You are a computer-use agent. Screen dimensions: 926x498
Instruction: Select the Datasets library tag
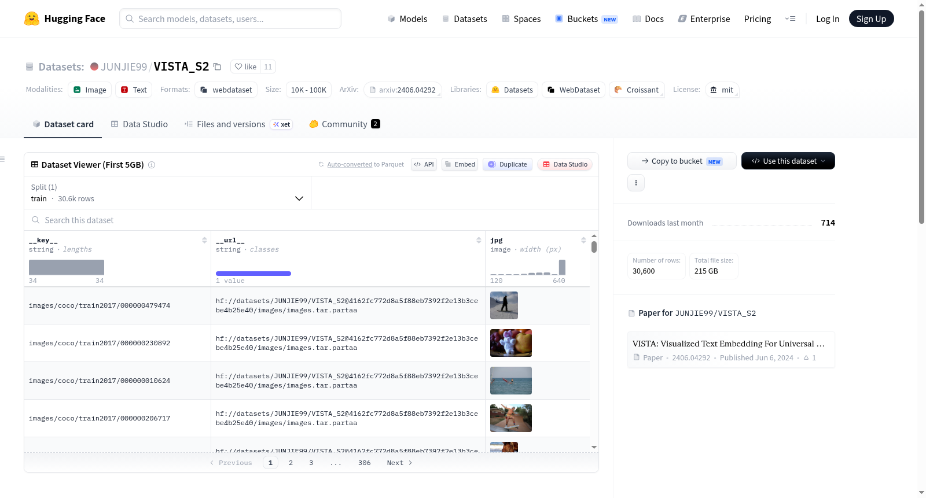[x=512, y=90]
